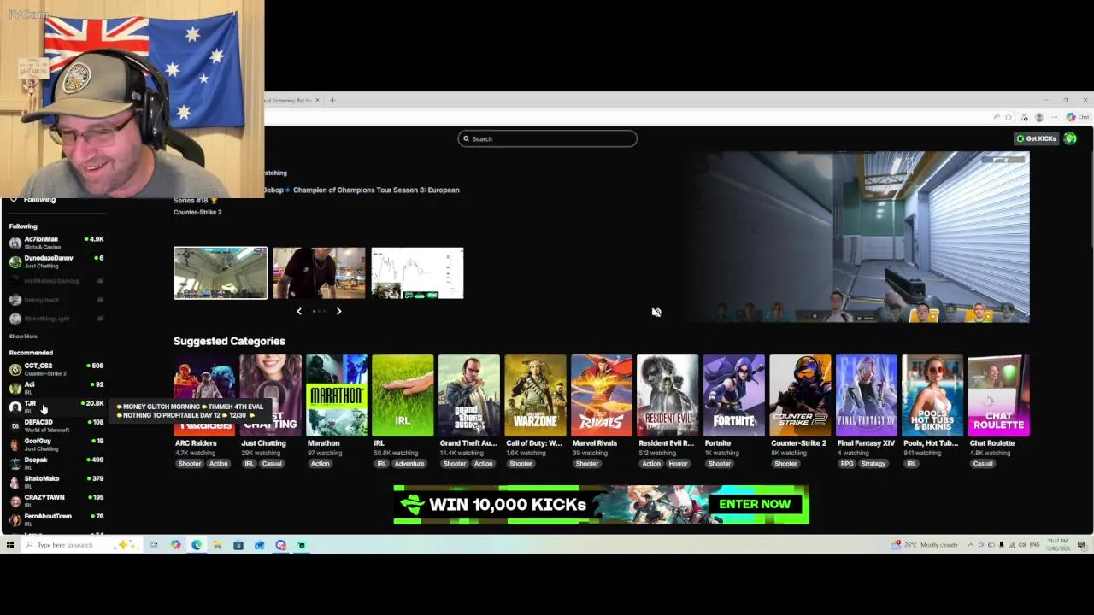Viewport: 1094px width, 615px height.
Task: Click the RPG tag under Final Fantasy XIV
Action: click(x=847, y=464)
